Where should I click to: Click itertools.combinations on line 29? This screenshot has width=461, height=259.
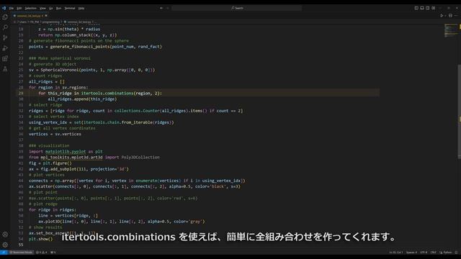click(107, 94)
